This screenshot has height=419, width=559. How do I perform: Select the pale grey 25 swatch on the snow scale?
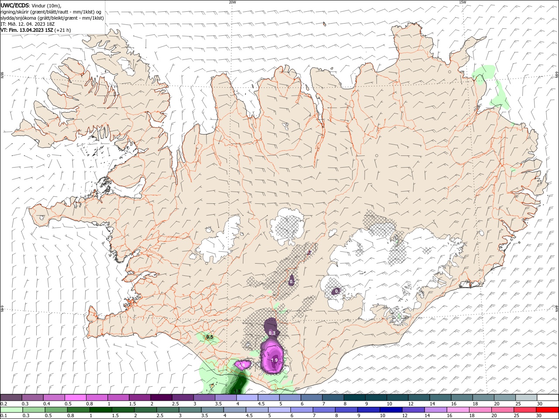(x=526, y=398)
